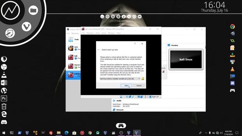Click the lock icon in top widget bar

click(x=124, y=17)
